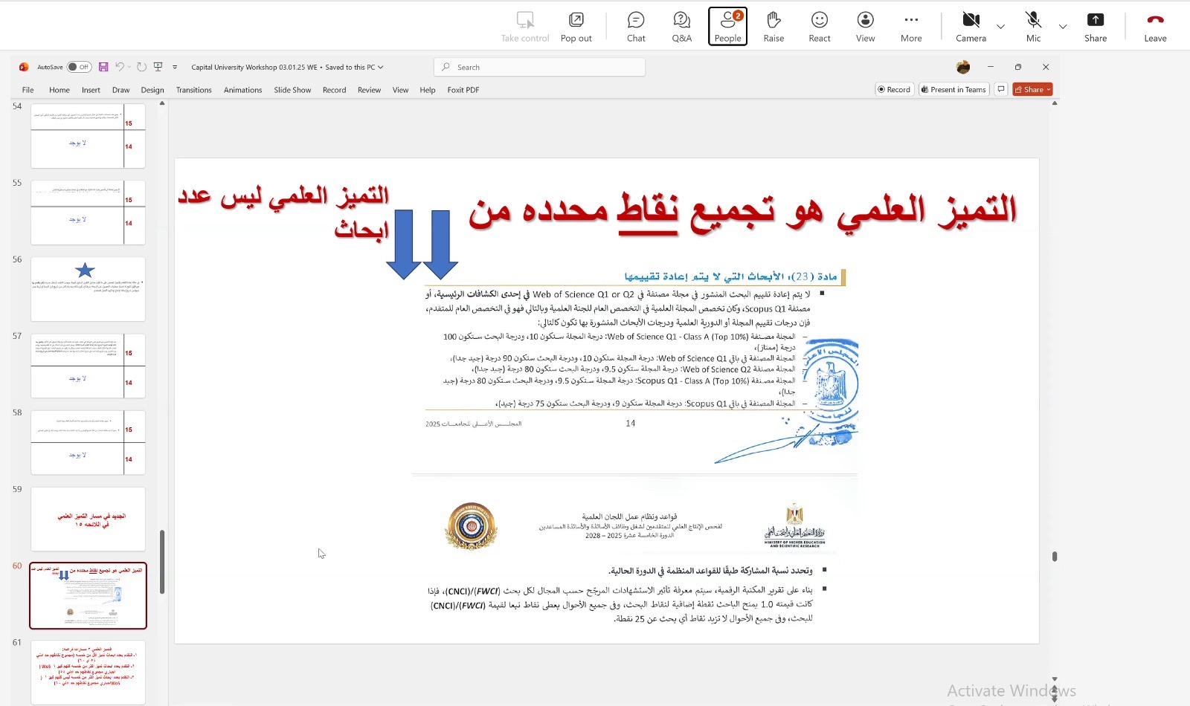Unmute the Mic
1190x706 pixels.
click(x=1033, y=27)
